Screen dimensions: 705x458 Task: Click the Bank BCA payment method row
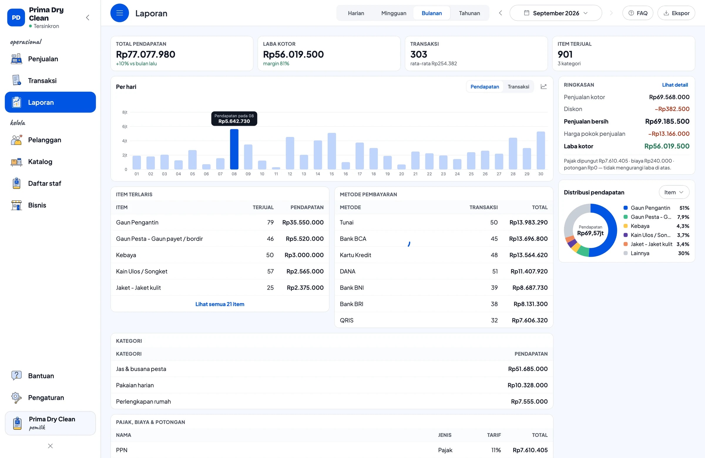coord(444,239)
